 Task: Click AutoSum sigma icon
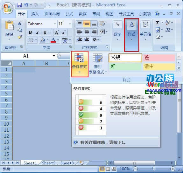click(x=158, y=23)
